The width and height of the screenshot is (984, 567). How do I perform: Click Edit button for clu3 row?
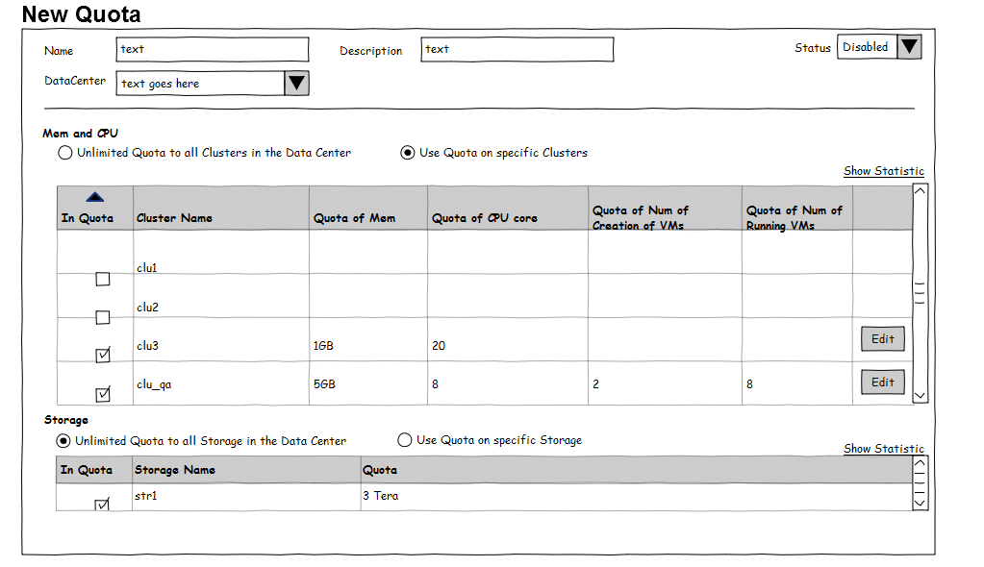[882, 339]
